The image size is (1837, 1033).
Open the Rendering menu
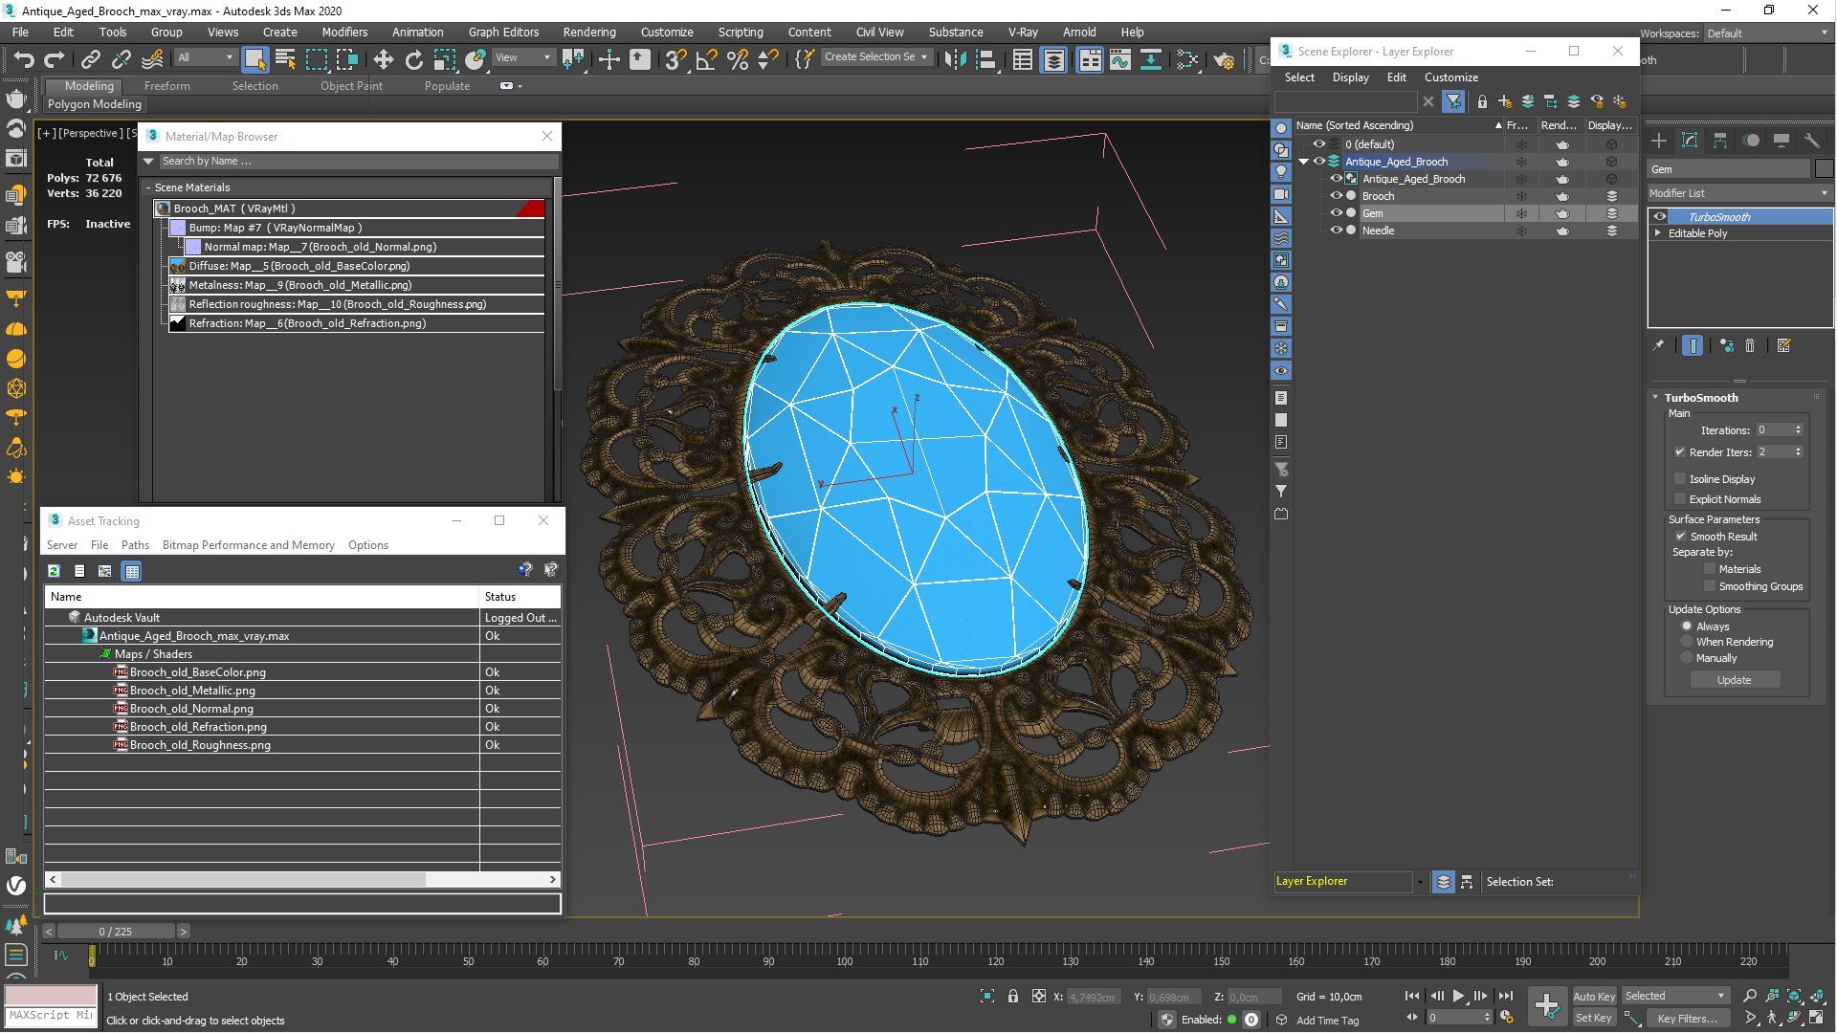click(589, 32)
